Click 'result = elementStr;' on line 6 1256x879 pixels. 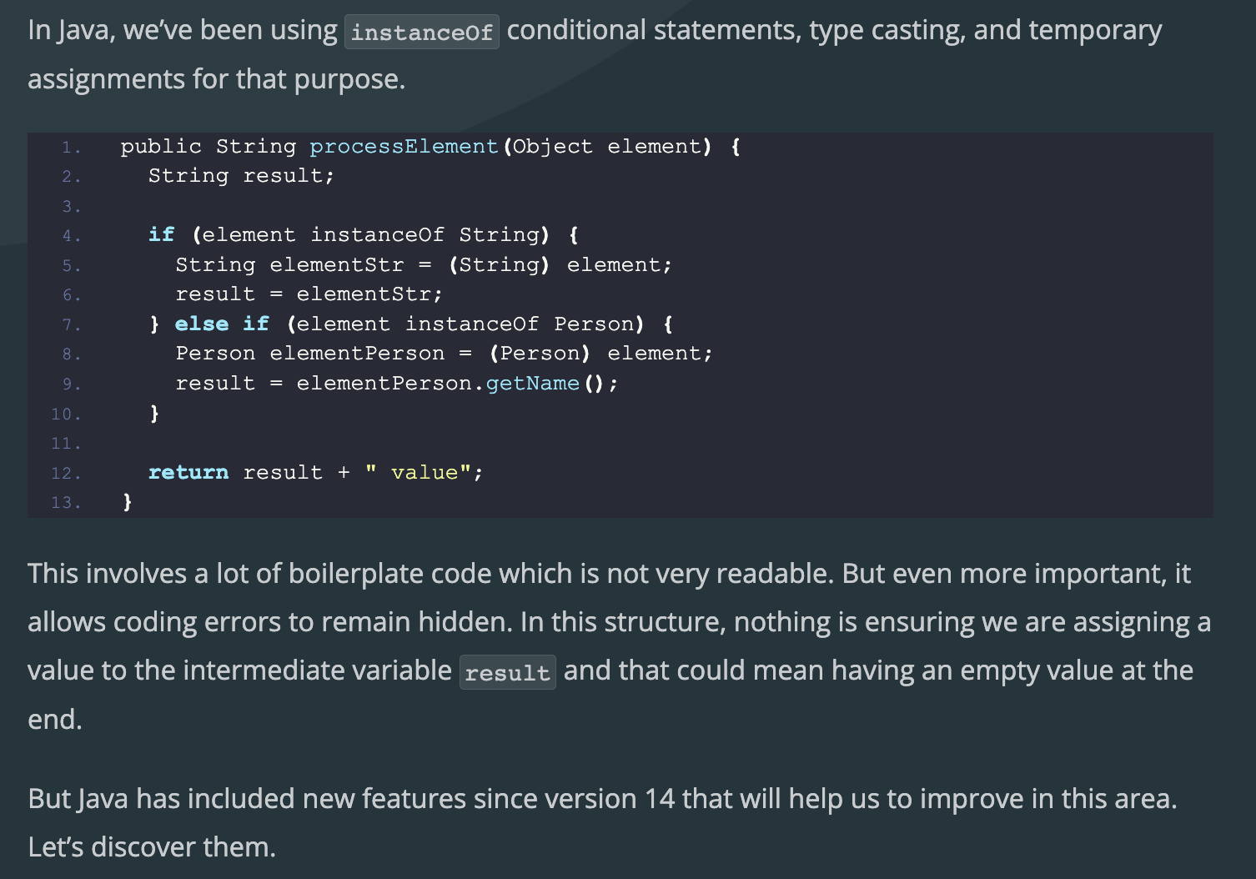click(x=309, y=294)
